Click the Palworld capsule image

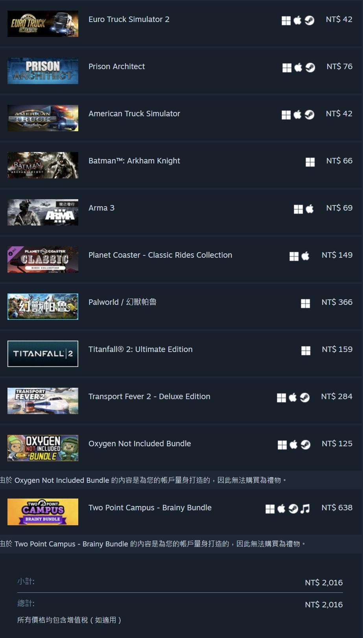[x=43, y=306]
